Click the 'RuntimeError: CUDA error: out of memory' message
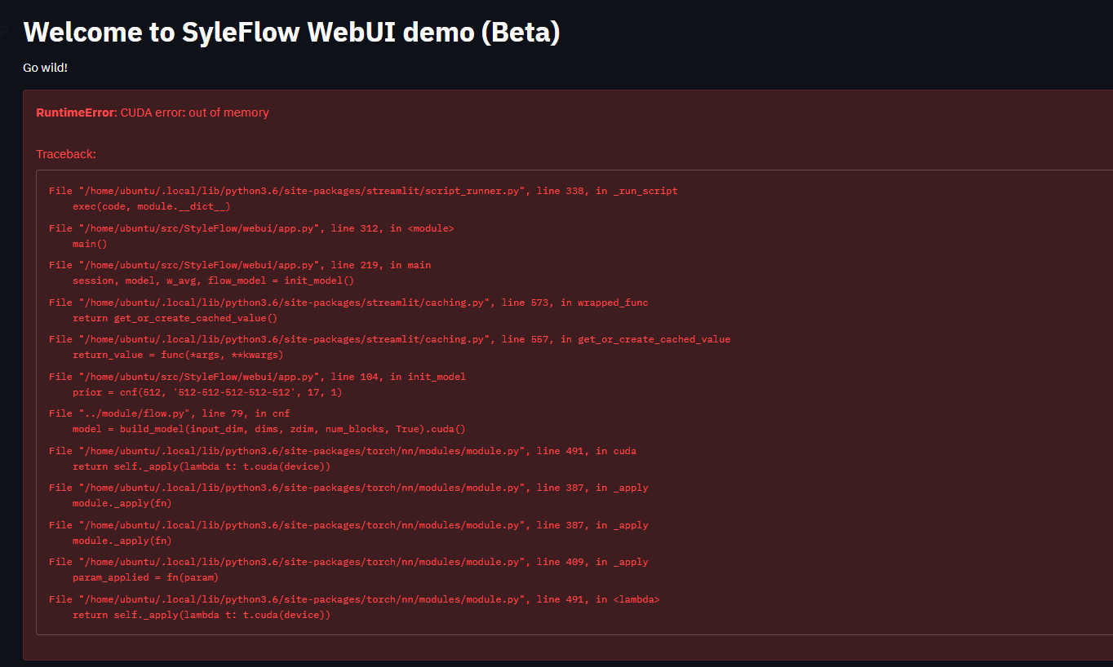Viewport: 1113px width, 667px height. [153, 113]
